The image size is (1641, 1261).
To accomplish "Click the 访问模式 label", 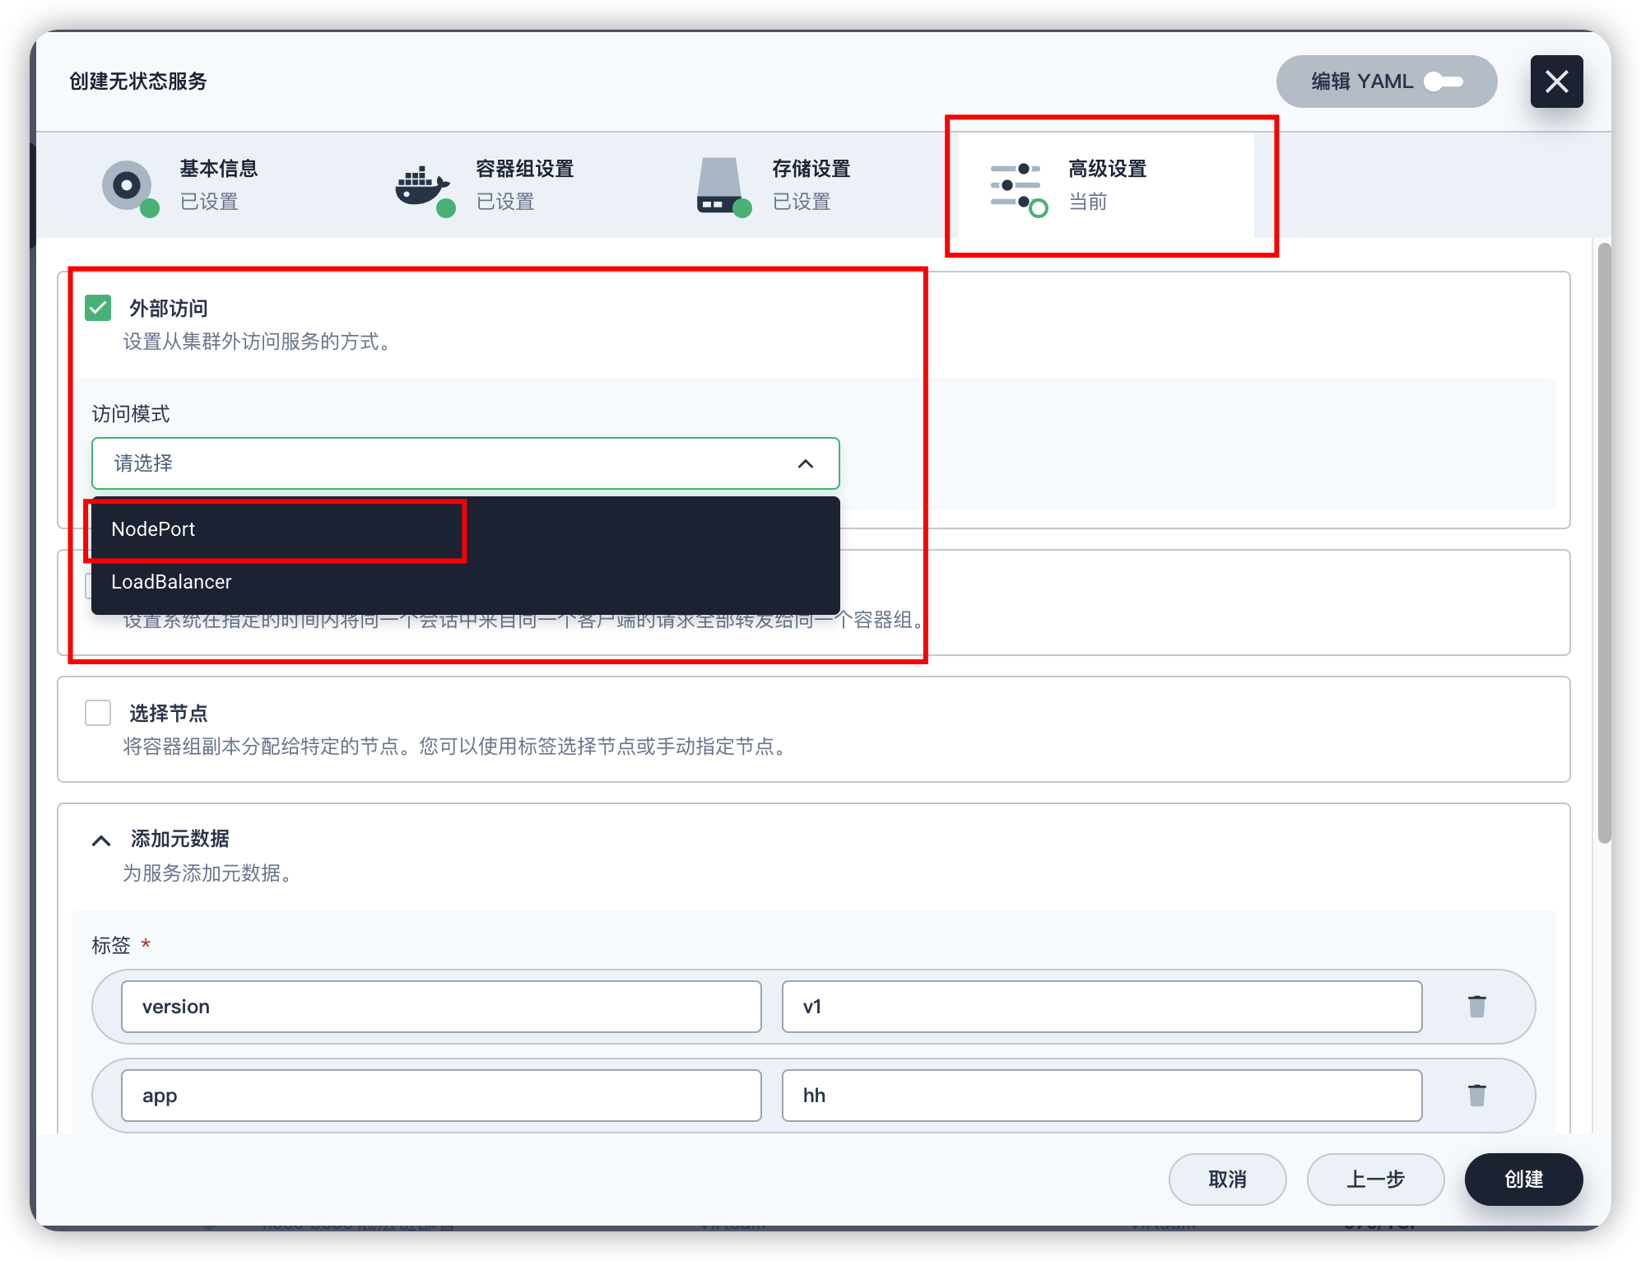I will (131, 414).
